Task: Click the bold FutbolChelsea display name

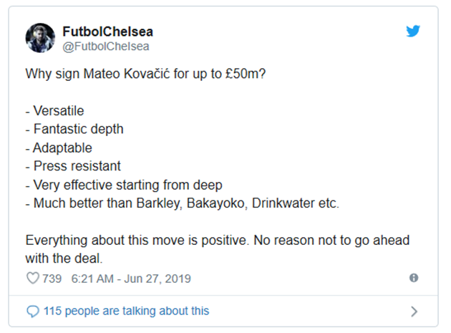Action: 107,32
